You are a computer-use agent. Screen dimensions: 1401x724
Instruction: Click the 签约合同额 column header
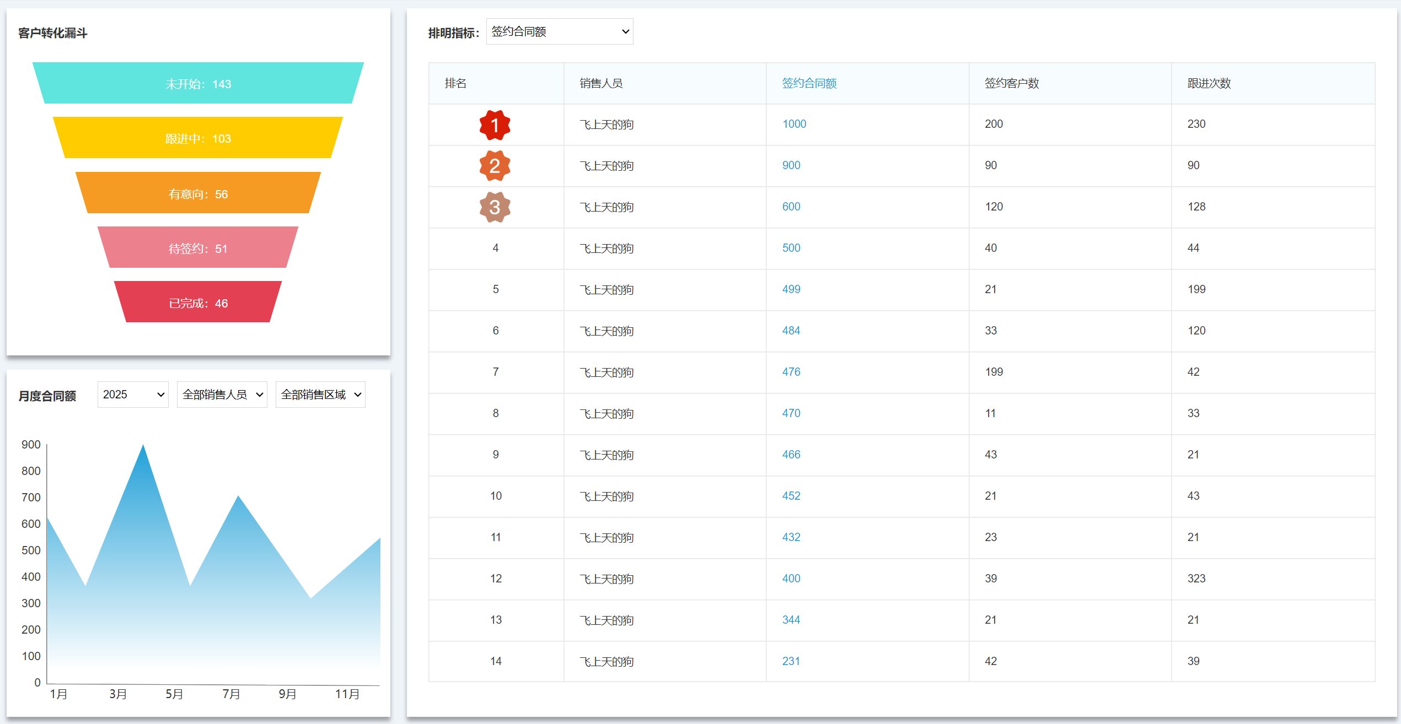click(x=809, y=83)
